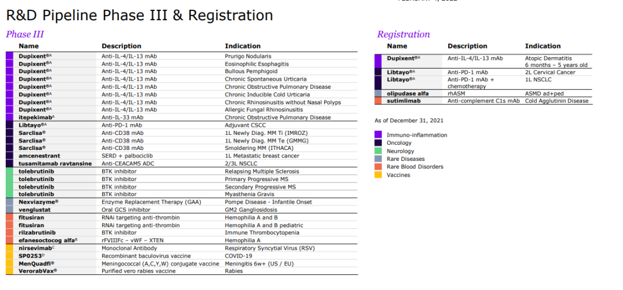Click 'ASMD ad+ped' indication cell
Image resolution: width=623 pixels, height=290 pixels.
(544, 93)
